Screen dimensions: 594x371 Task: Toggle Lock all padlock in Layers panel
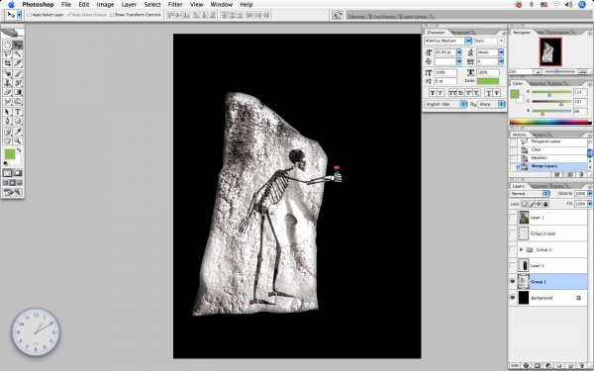pyautogui.click(x=545, y=204)
